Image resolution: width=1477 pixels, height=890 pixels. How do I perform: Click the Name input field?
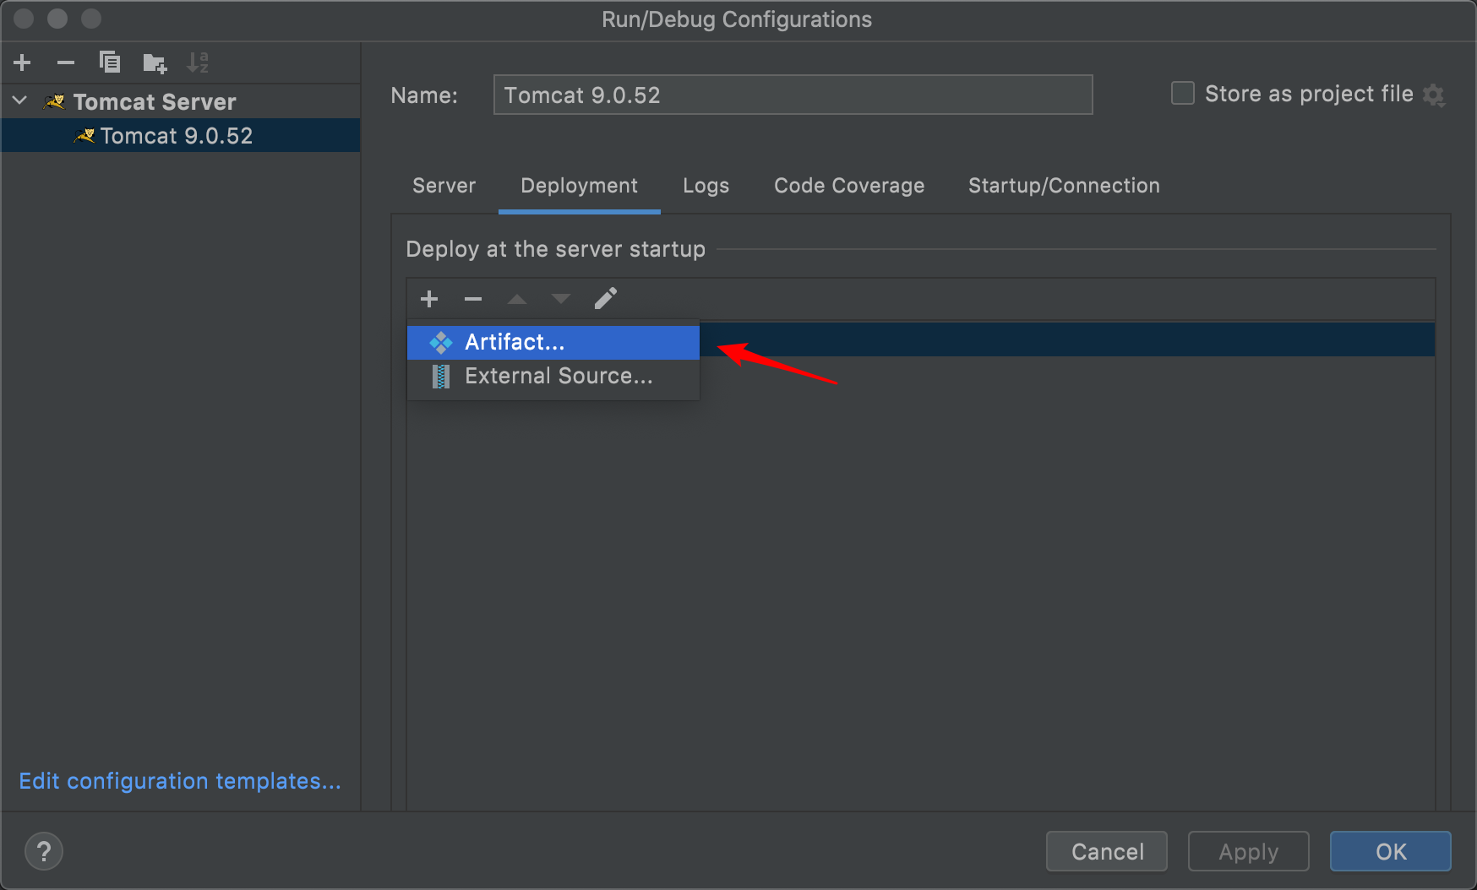[793, 95]
